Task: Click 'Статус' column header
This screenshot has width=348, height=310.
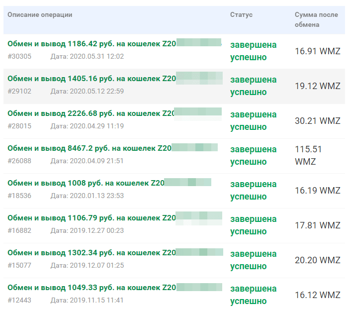Action: coord(241,15)
